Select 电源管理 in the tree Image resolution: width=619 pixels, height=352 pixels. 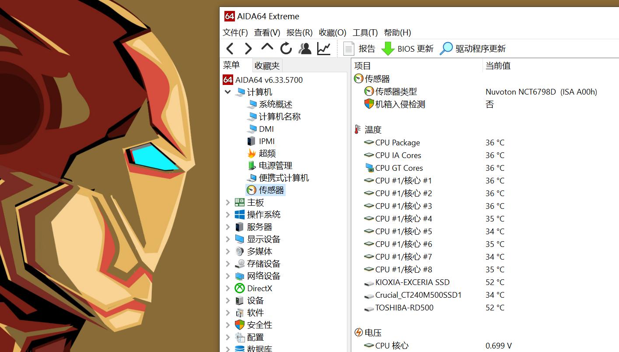[x=276, y=165]
